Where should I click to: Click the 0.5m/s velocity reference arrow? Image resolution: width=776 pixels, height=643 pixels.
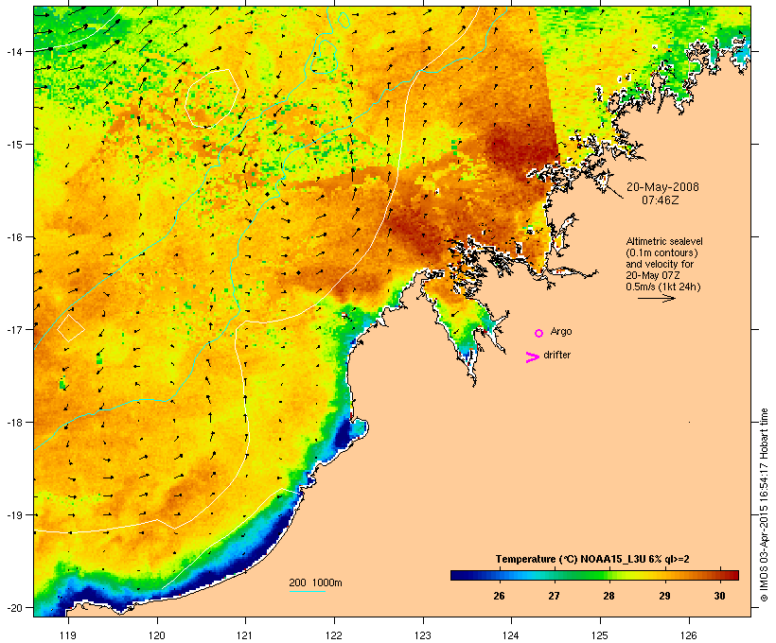pyautogui.click(x=656, y=298)
